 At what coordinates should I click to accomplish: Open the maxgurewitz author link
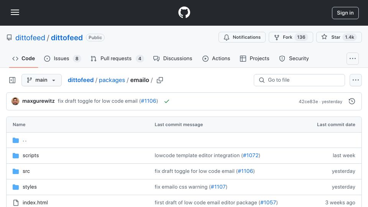pos(38,101)
